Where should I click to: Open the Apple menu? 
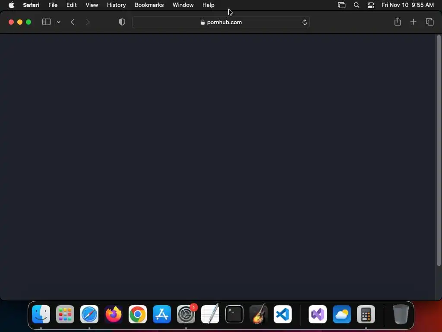[x=11, y=5]
